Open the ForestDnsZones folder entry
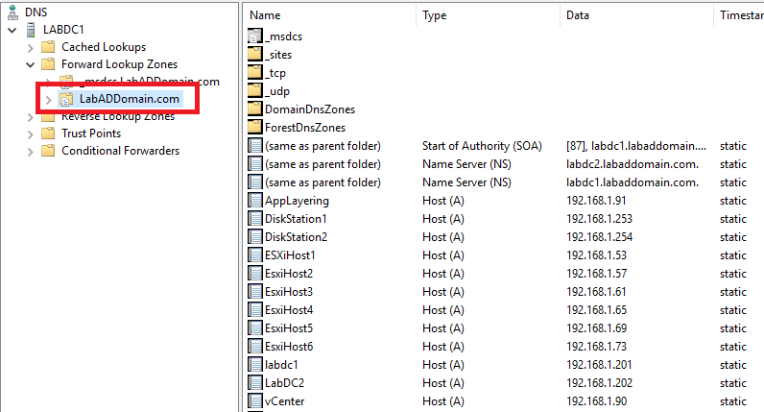764x412 pixels. [x=304, y=128]
